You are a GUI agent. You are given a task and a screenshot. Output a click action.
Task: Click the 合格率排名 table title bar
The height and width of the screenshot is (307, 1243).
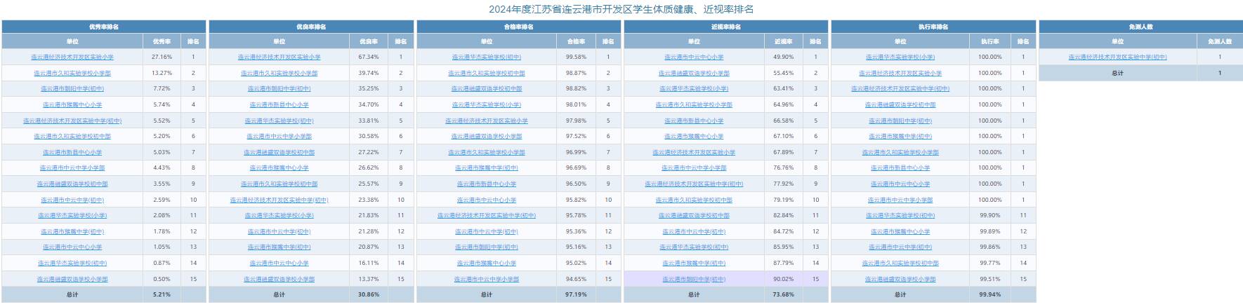pos(518,27)
